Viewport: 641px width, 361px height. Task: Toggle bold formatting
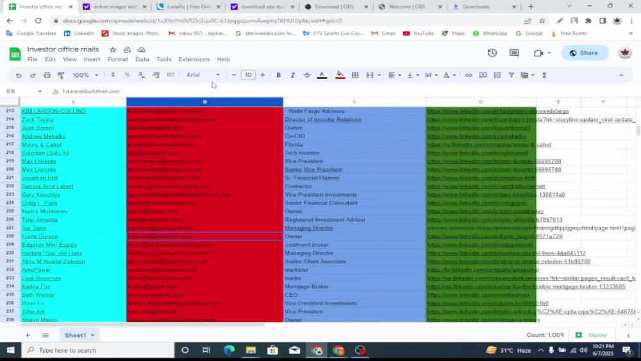[x=278, y=75]
